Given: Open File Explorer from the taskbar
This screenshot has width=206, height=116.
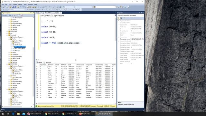Looking at the screenshot, I should [x=18, y=114].
